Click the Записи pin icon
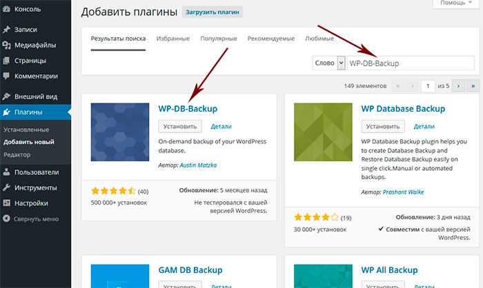Image resolution: width=483 pixels, height=288 pixels. [6, 30]
